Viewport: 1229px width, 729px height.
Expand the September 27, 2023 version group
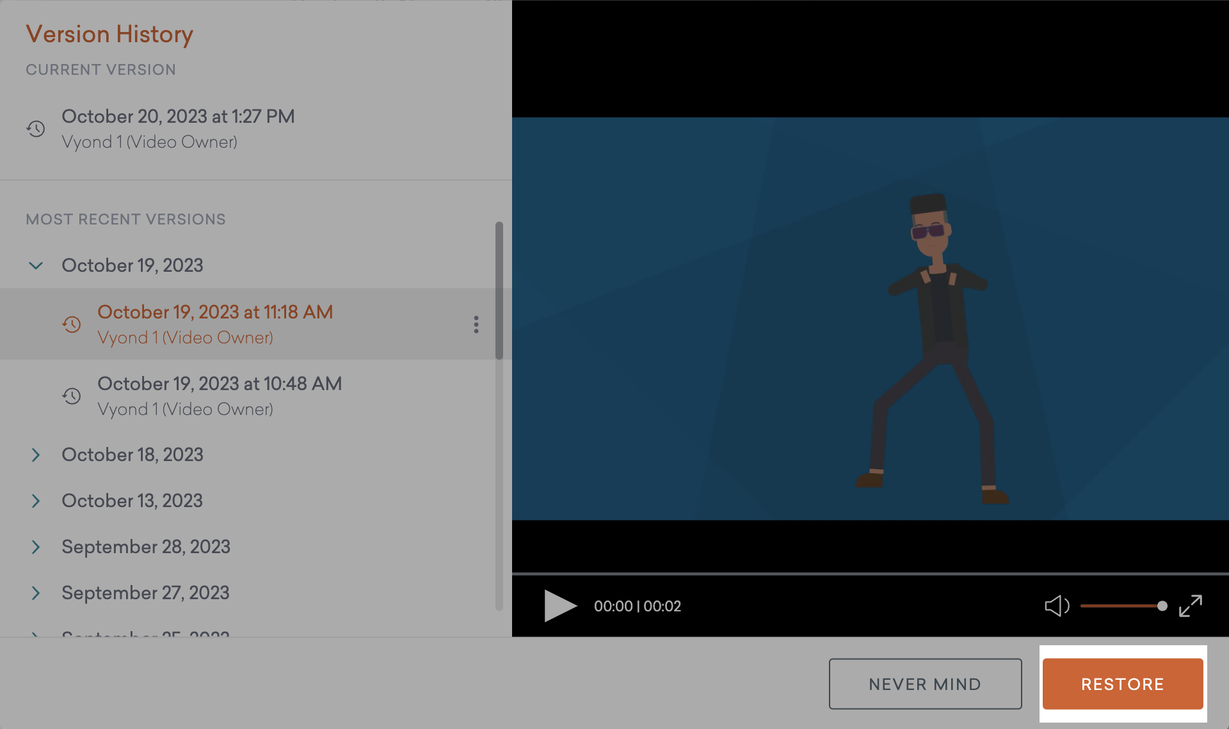tap(36, 593)
